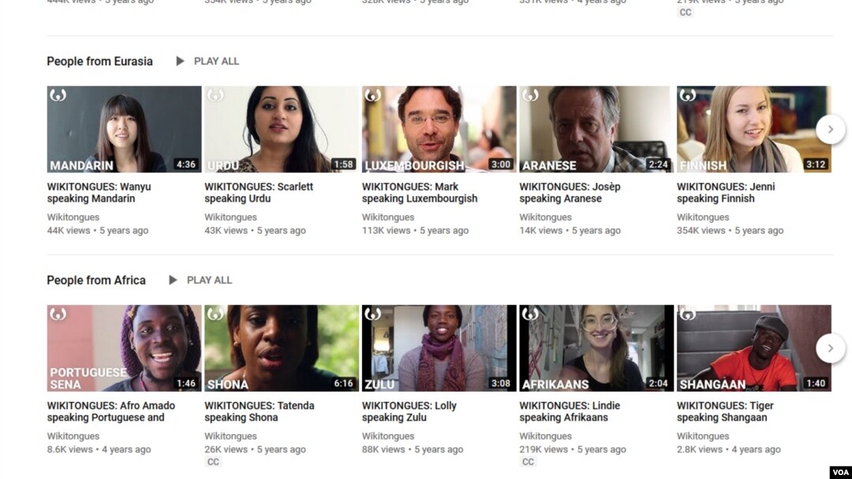This screenshot has width=852, height=479.
Task: Open title WIKITONGUES: Jenni speaking Finnish
Action: 726,192
